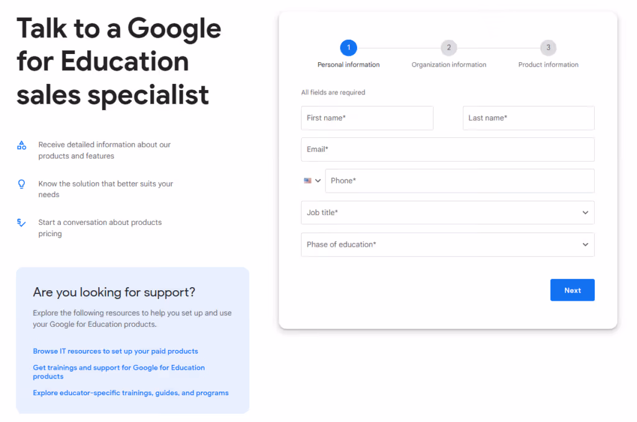637x422 pixels.
Task: Open the Phase of education dropdown
Action: 447,244
